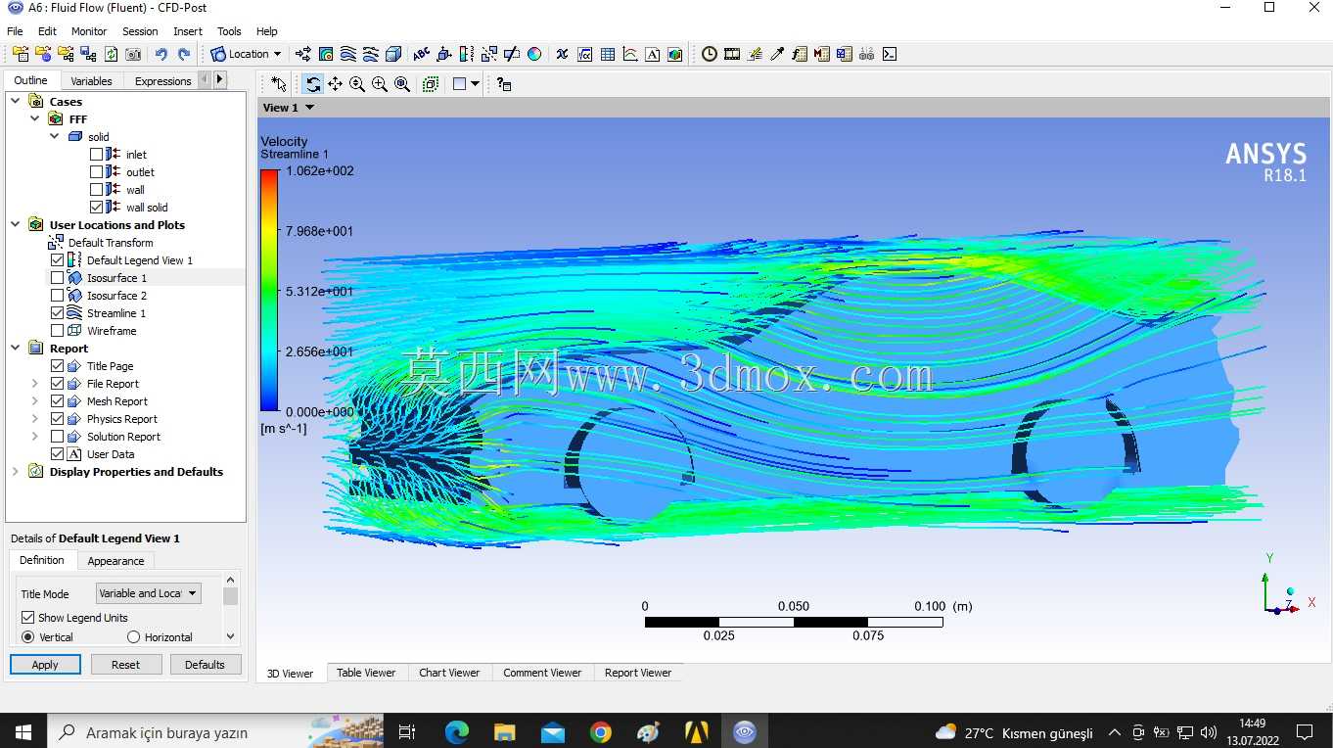Activate the Select pointer tool in viewer

tap(279, 84)
